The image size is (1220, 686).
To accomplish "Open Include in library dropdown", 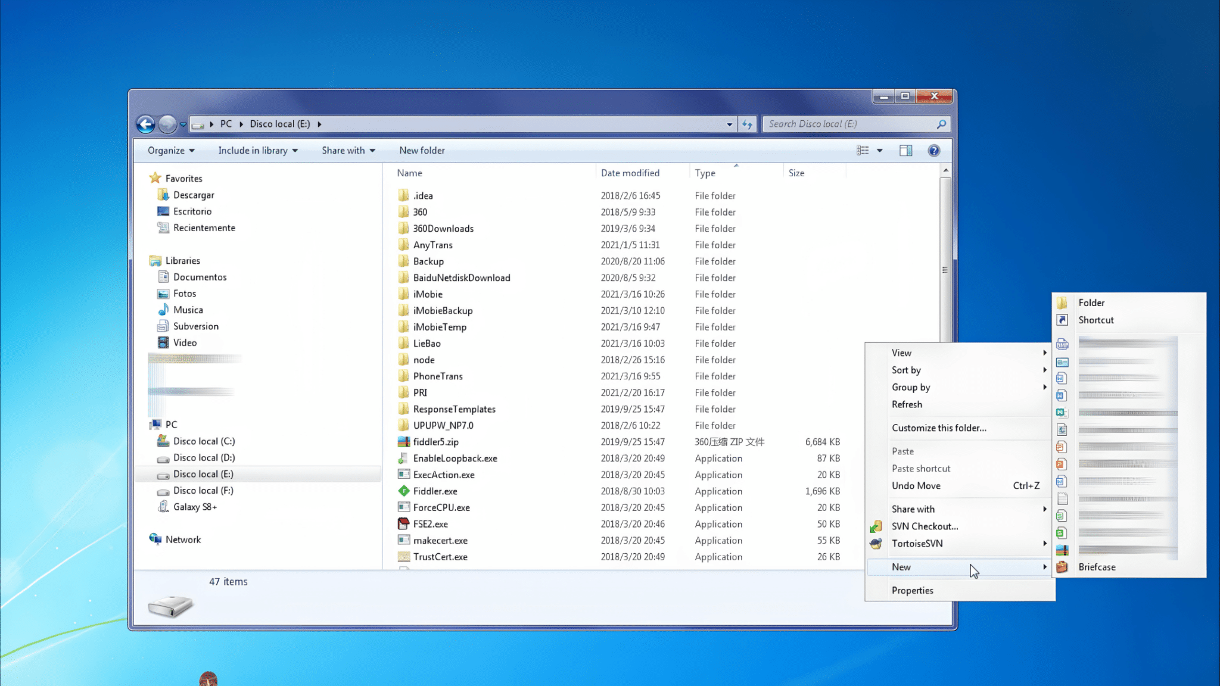I will (258, 151).
